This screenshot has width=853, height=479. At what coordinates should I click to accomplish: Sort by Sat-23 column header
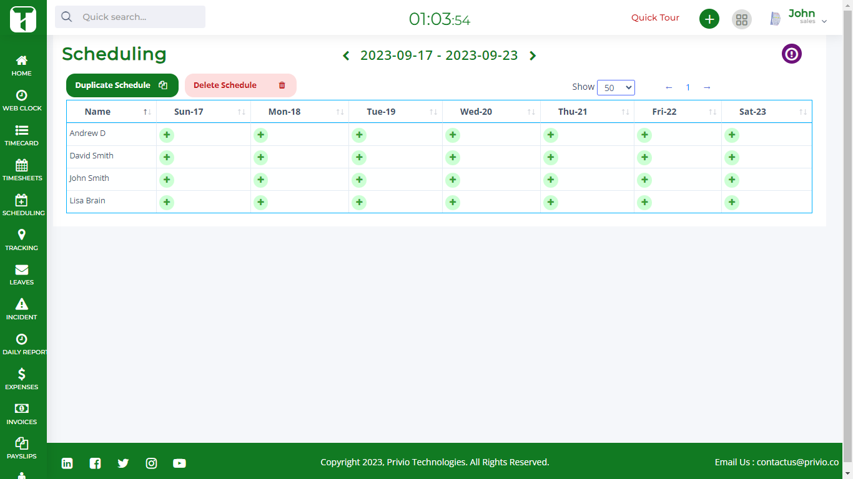[x=767, y=112]
